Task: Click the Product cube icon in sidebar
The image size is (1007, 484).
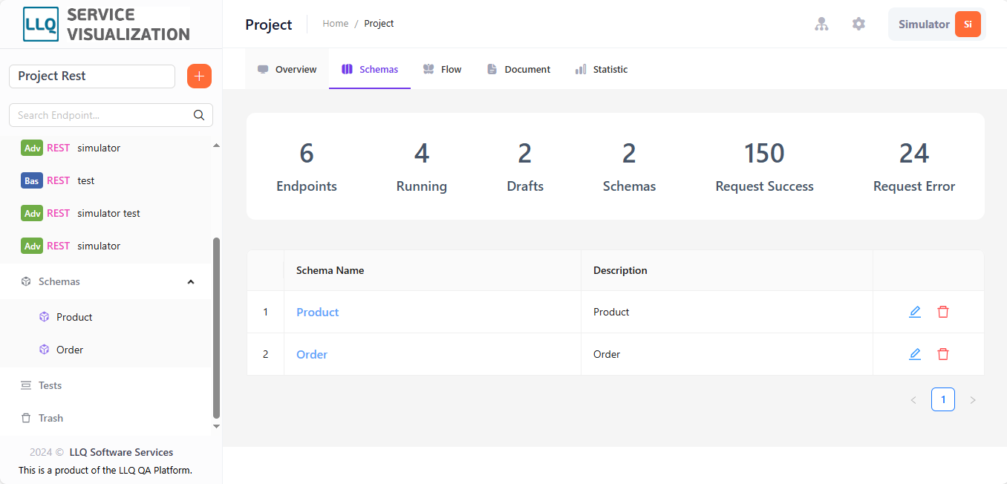Action: coord(44,317)
